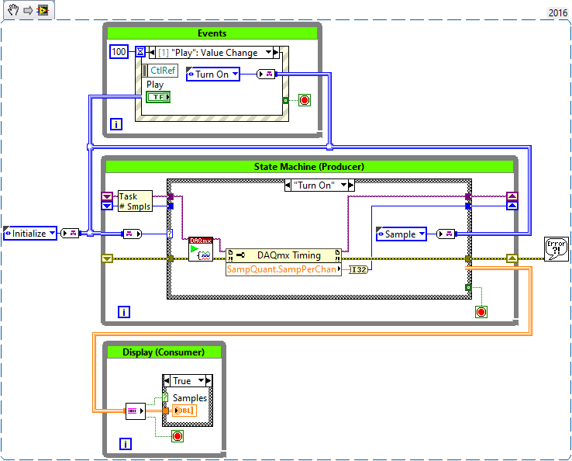
Task: Select the Display (Consumer) label
Action: pyautogui.click(x=164, y=352)
